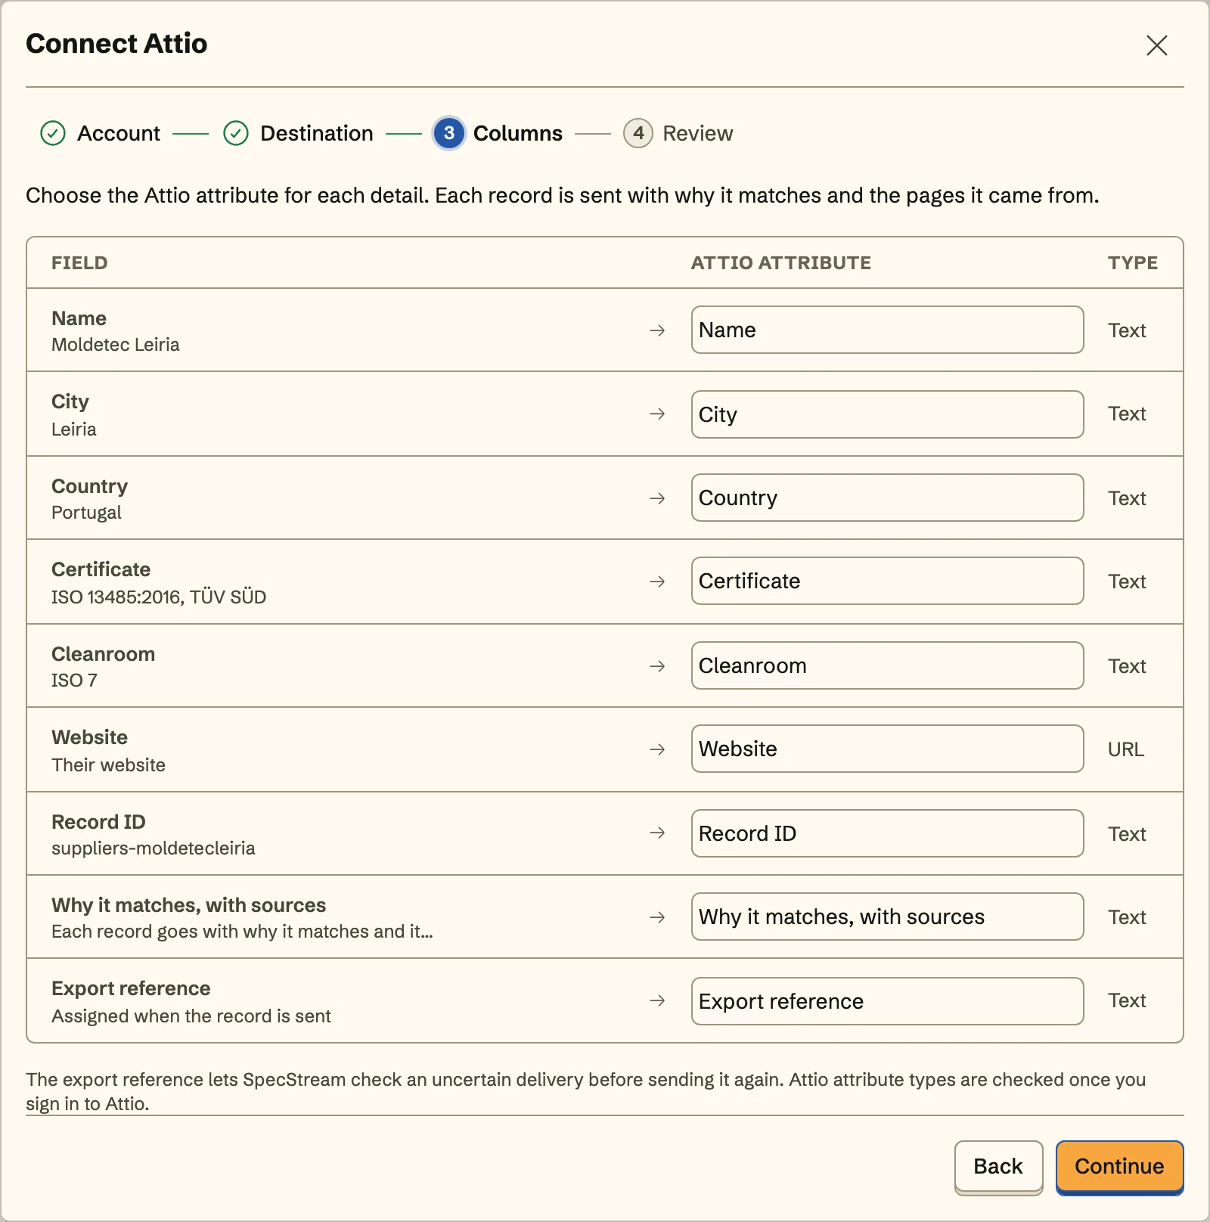1210x1222 pixels.
Task: Edit the Website attribute field
Action: pos(887,749)
